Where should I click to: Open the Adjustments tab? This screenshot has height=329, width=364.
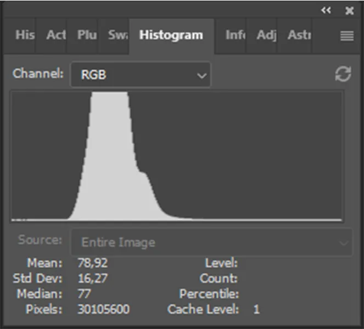(266, 36)
